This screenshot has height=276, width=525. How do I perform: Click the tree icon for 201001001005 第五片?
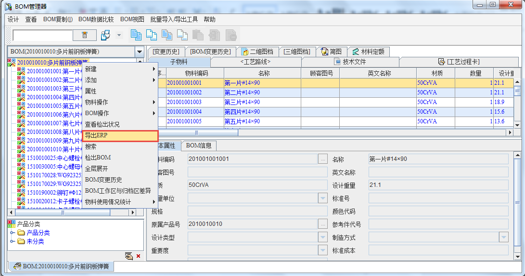pyautogui.click(x=21, y=106)
